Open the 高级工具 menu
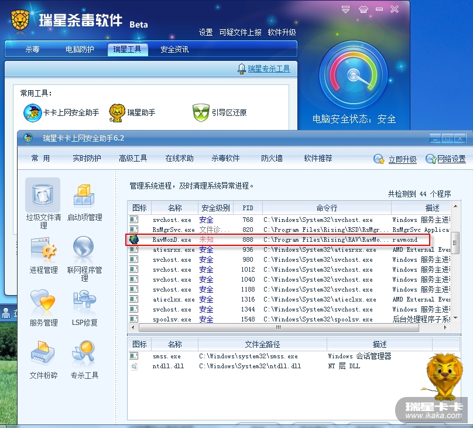The width and height of the screenshot is (473, 428). point(133,158)
